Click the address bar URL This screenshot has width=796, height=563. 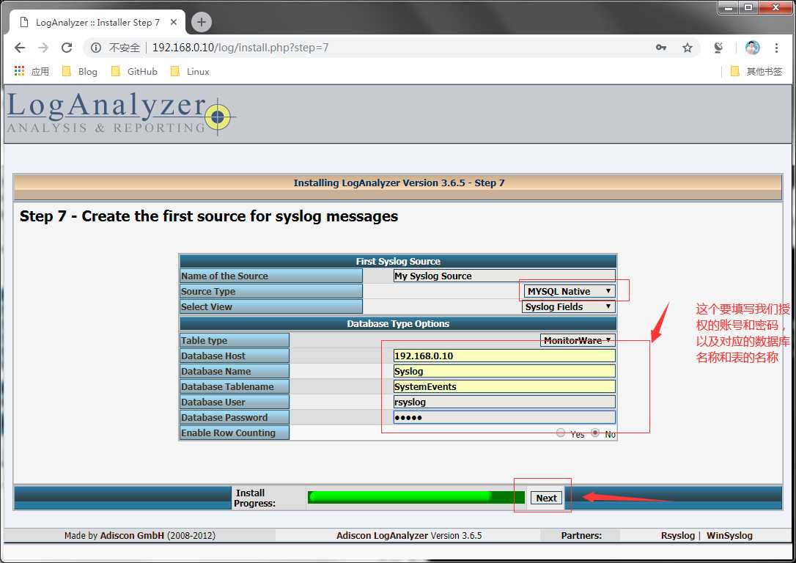tap(240, 48)
